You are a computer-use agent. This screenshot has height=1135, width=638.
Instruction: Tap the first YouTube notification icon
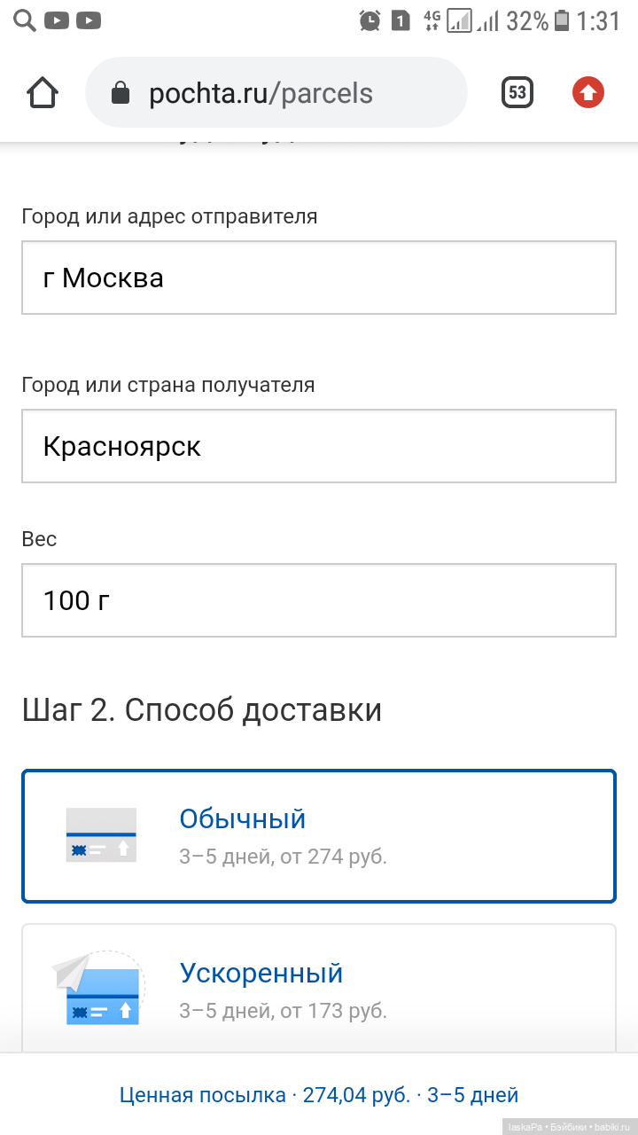click(56, 20)
